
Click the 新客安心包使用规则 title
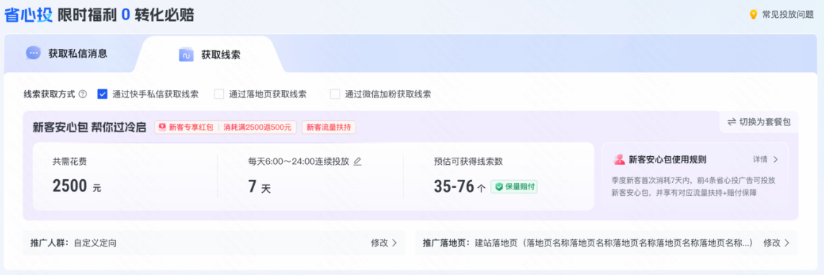click(667, 159)
